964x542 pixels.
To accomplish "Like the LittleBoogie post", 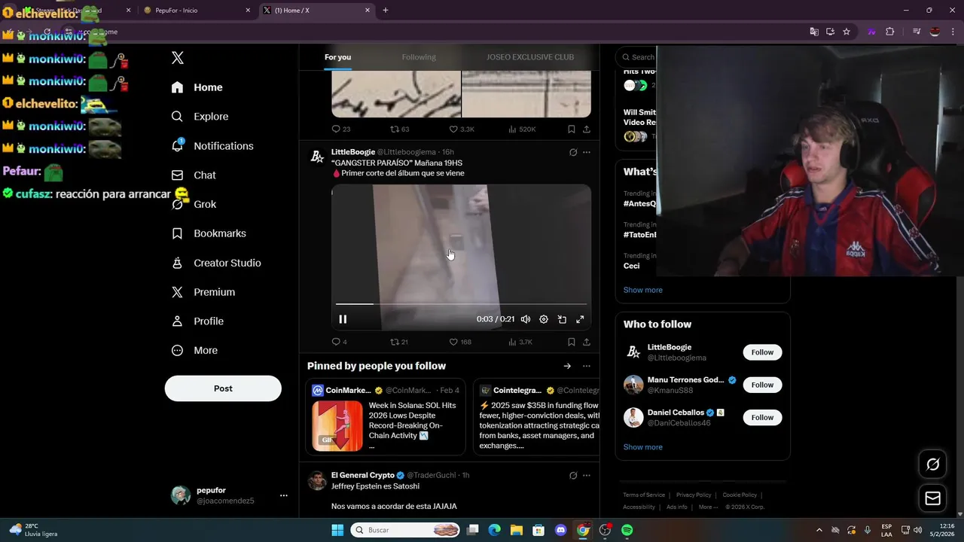I will [460, 342].
